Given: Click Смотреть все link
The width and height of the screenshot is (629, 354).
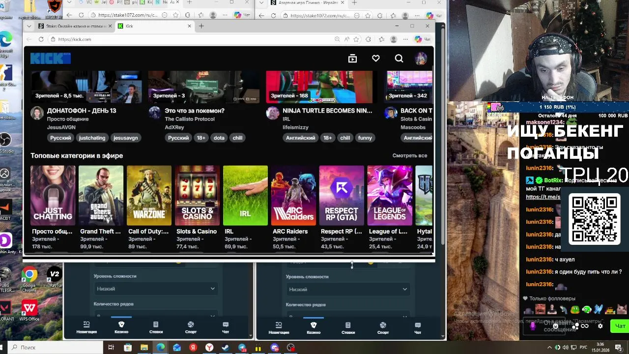Looking at the screenshot, I should 409,155.
